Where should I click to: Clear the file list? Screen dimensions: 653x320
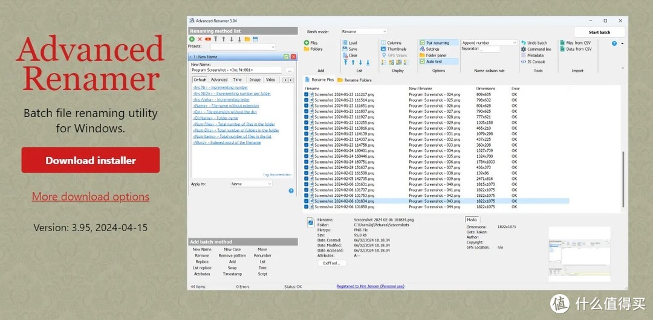[x=350, y=55]
